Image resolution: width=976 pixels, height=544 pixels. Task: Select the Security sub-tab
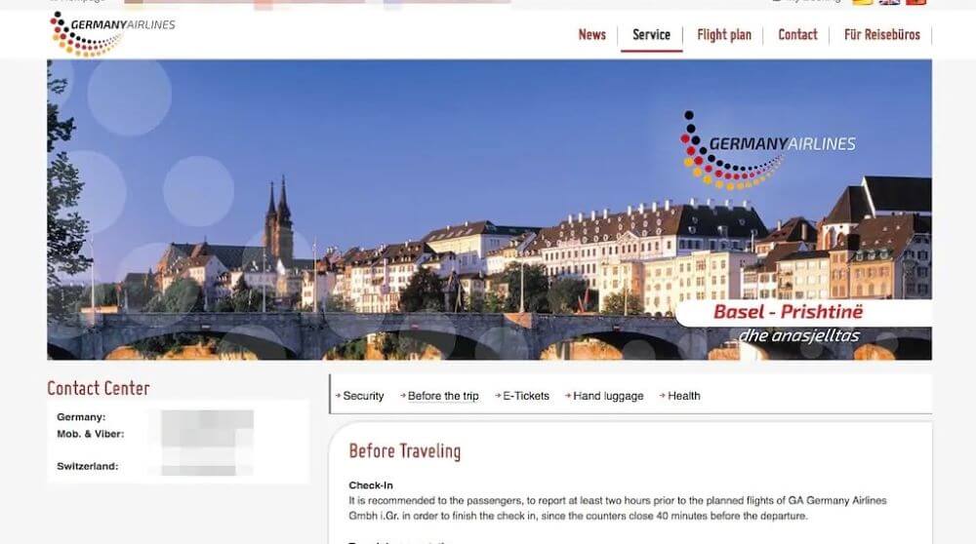[x=363, y=396]
